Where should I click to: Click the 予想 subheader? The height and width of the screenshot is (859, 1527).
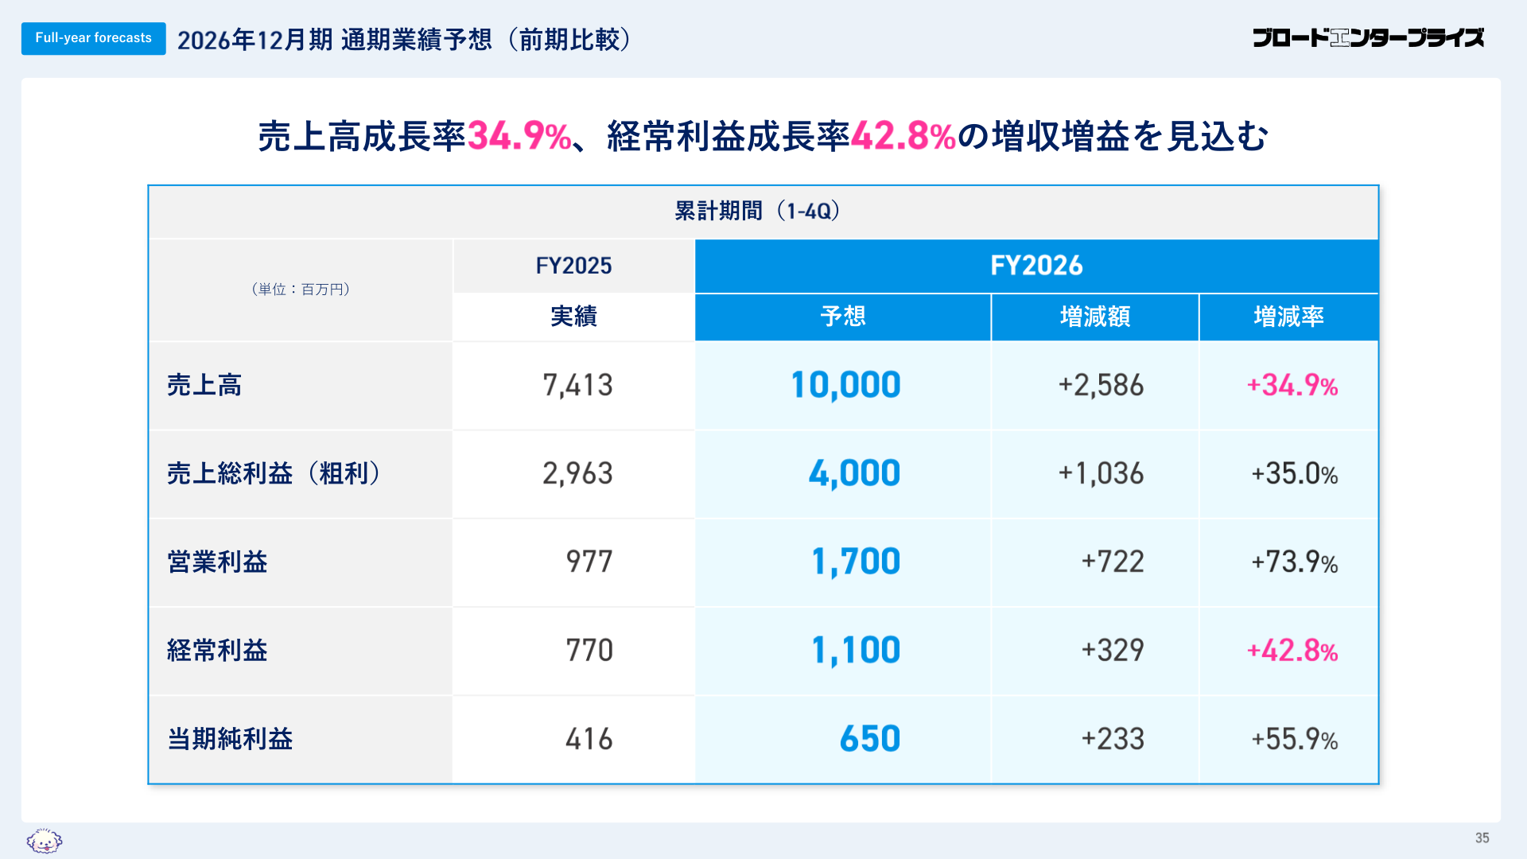[843, 317]
